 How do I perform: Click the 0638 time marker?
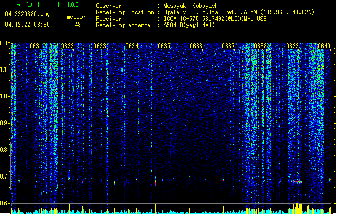point(260,46)
